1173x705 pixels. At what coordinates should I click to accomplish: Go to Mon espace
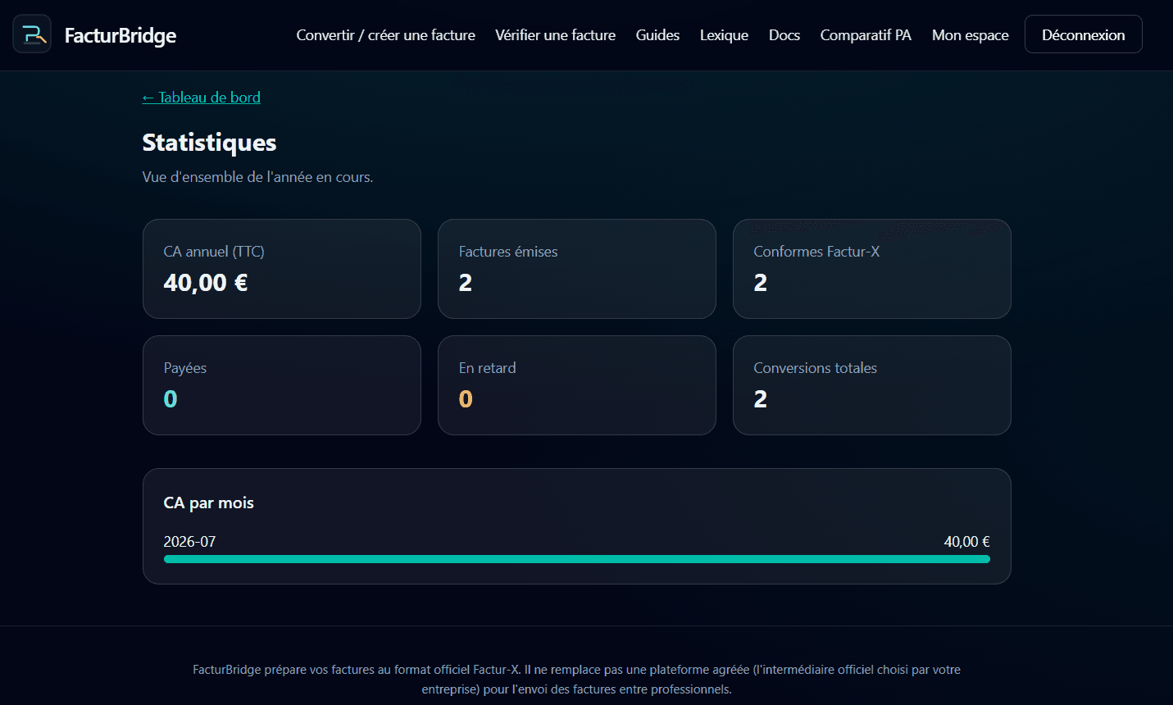pyautogui.click(x=971, y=35)
